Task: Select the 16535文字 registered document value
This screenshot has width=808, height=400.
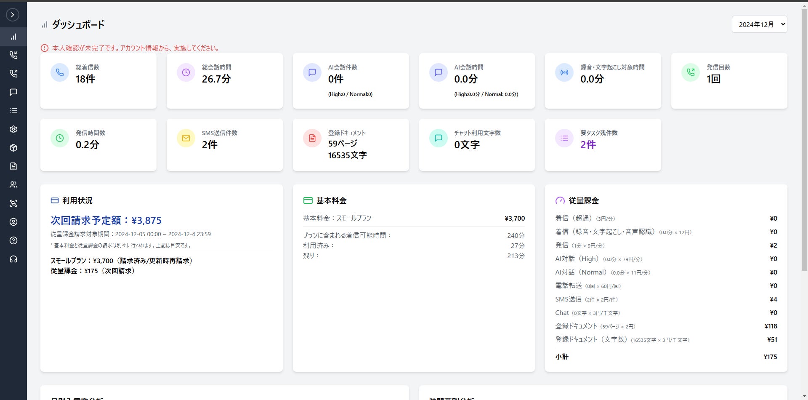Action: coord(347,155)
